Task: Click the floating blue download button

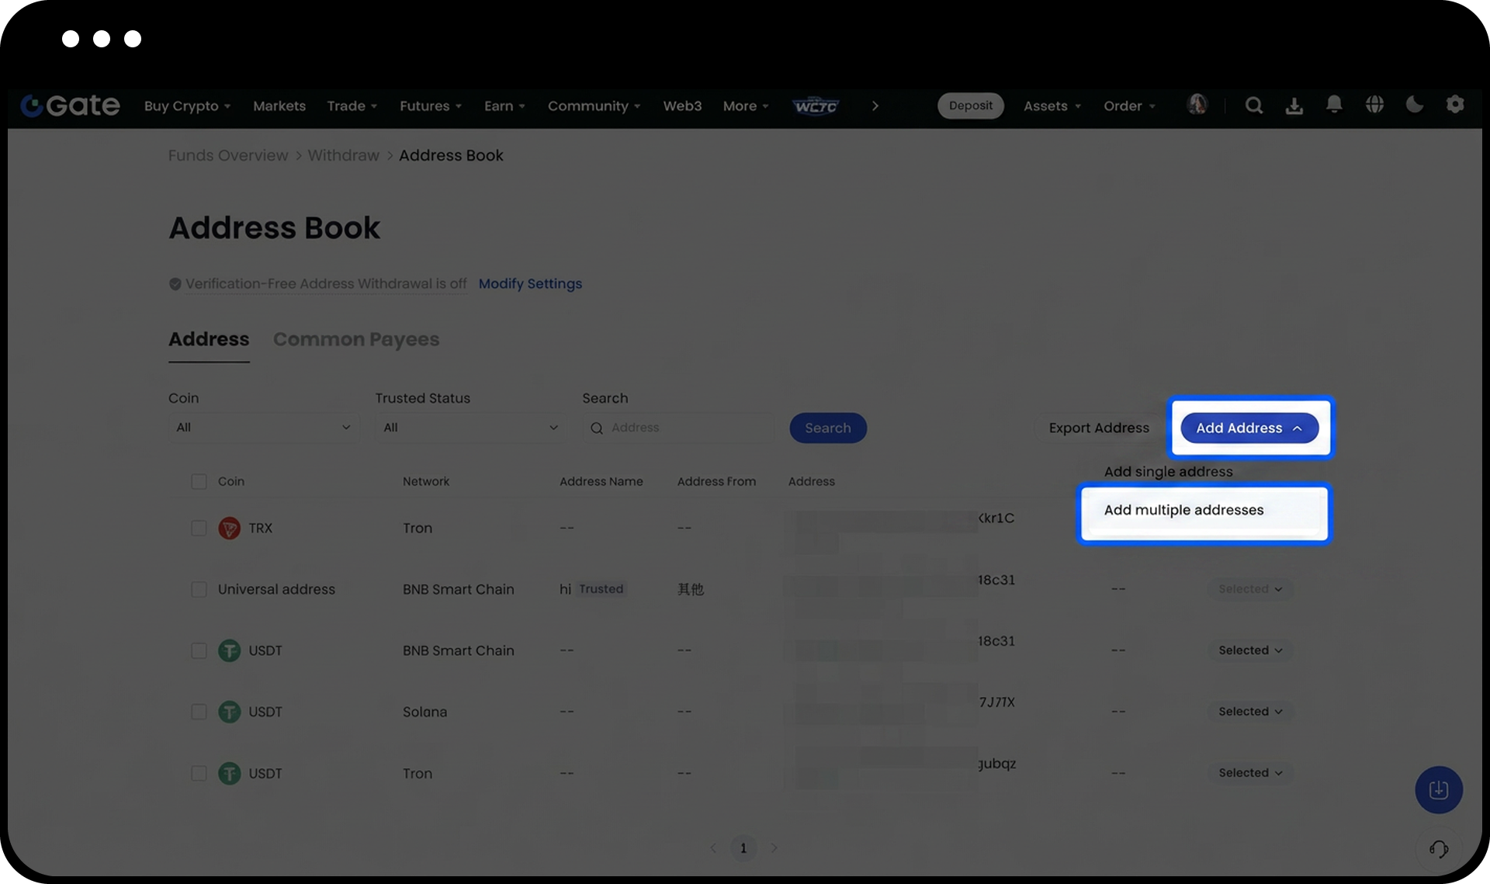Action: click(1439, 790)
